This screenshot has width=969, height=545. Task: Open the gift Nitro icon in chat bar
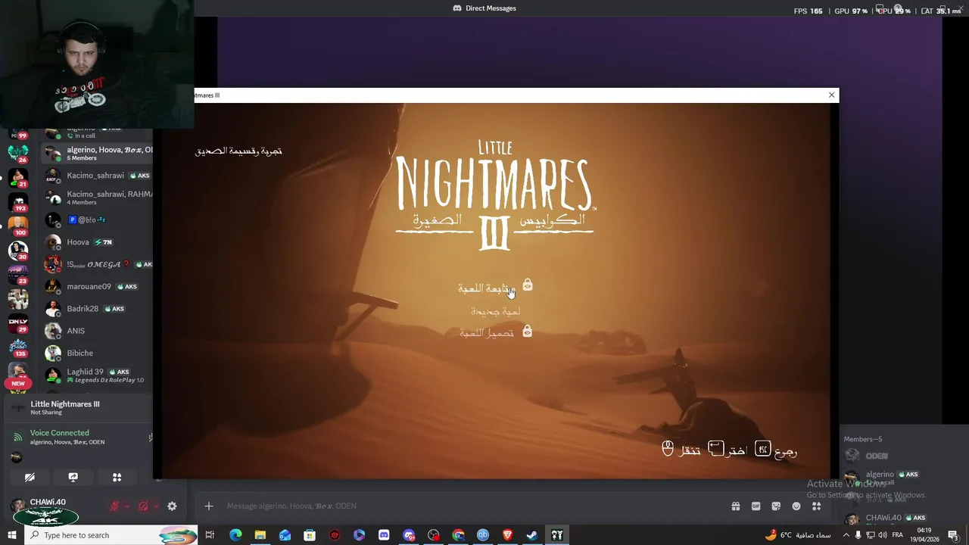(735, 506)
